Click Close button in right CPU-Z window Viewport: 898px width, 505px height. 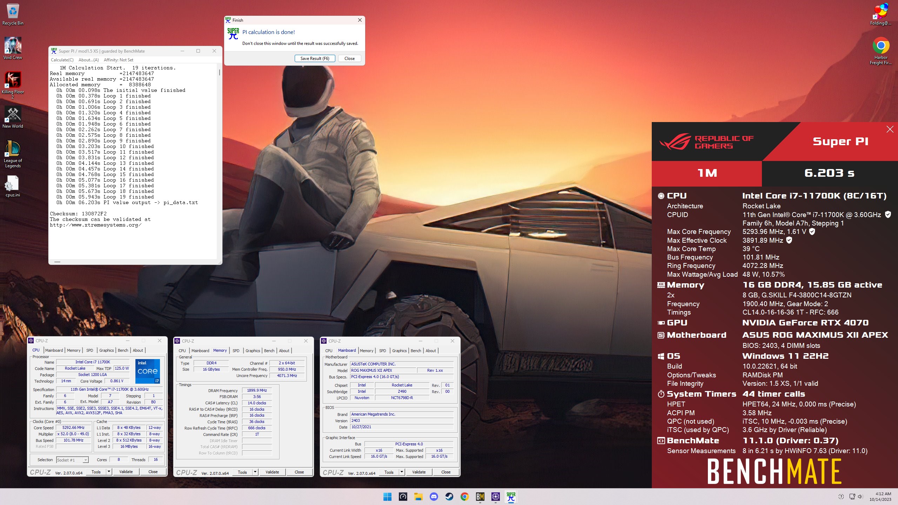(446, 472)
